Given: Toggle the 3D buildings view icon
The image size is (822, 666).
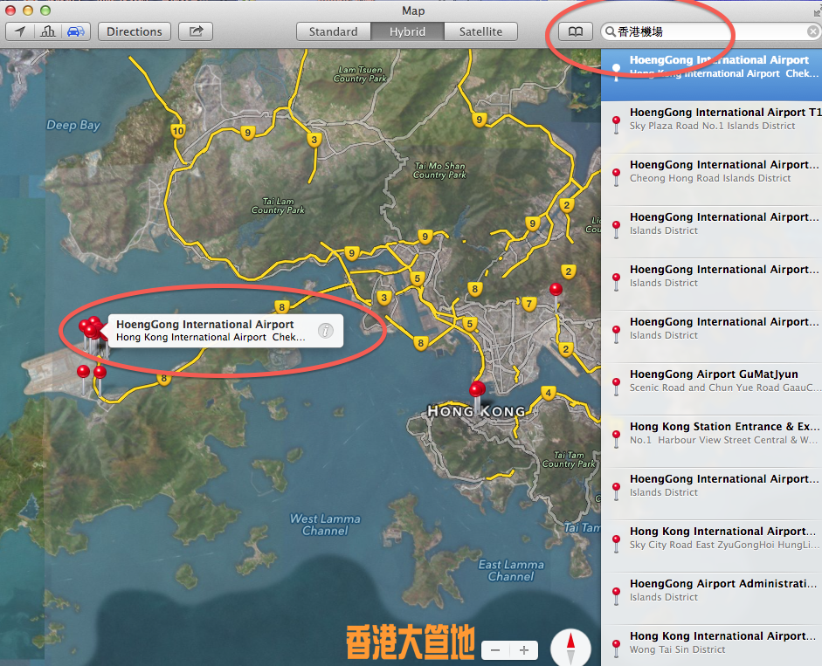Looking at the screenshot, I should coord(48,31).
